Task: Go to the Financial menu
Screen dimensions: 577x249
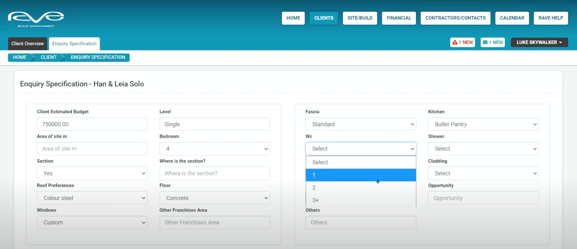Action: pos(398,18)
